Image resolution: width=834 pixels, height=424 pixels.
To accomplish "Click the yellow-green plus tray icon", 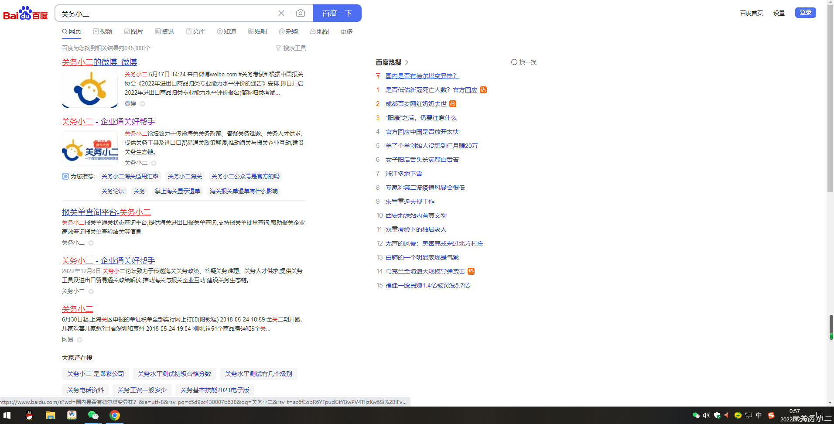I will coord(738,415).
